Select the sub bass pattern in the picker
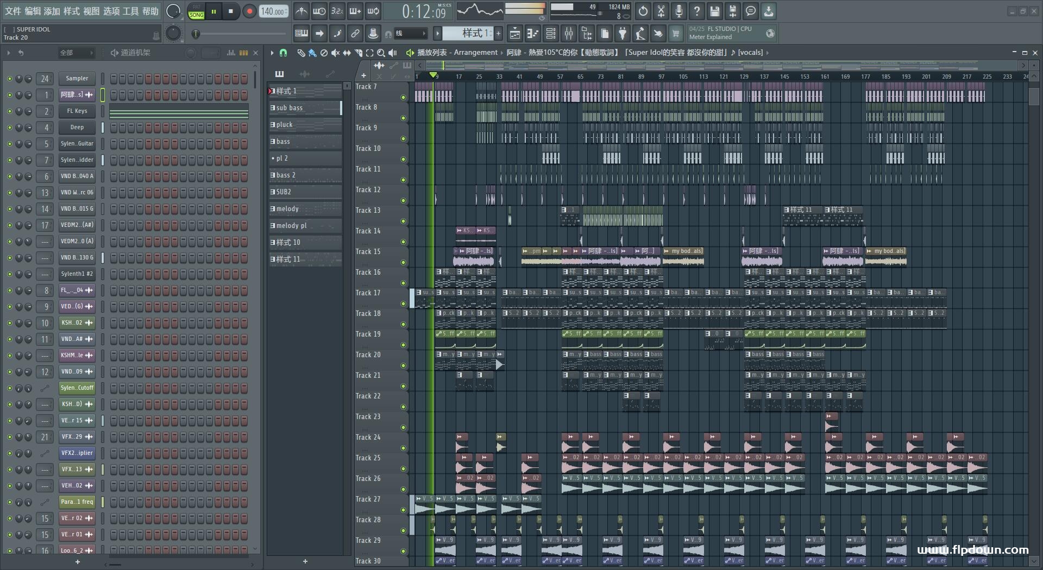The height and width of the screenshot is (570, 1043). (x=305, y=108)
